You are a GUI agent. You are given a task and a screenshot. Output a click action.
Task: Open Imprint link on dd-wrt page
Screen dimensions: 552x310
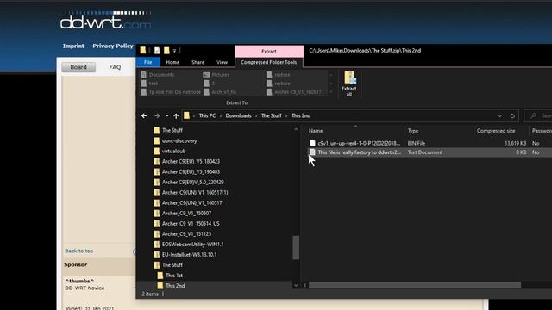[x=73, y=46]
